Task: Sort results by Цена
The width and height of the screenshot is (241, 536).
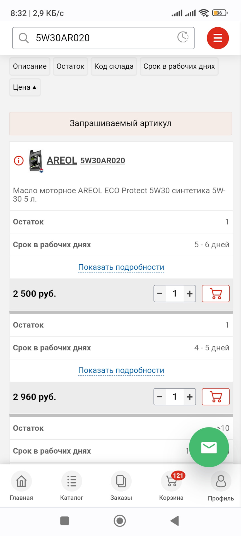Action: click(x=25, y=87)
